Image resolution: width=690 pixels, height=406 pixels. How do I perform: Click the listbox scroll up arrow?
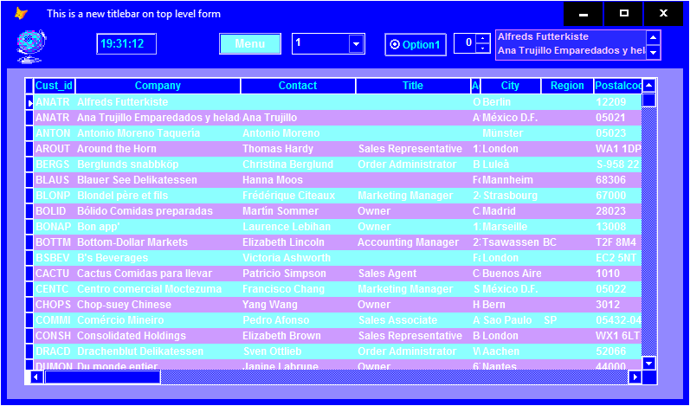(x=653, y=37)
